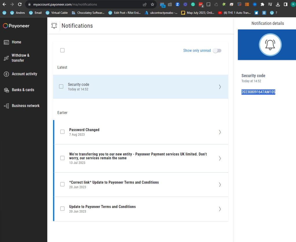The width and height of the screenshot is (296, 242).
Task: Go to Home in the sidebar
Action: click(x=16, y=42)
